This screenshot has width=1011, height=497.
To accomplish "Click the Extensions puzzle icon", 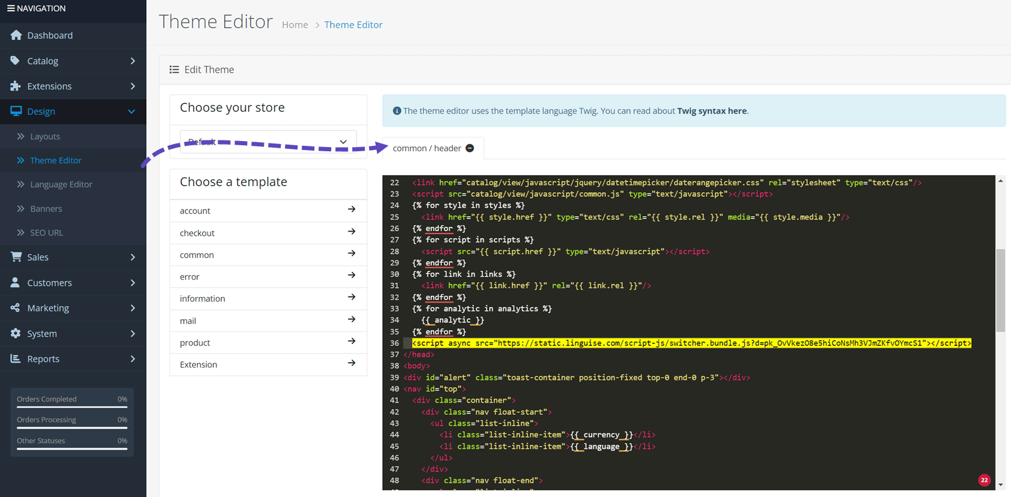I will tap(15, 86).
